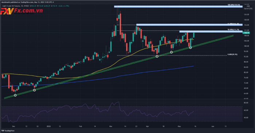The height and width of the screenshot is (133, 255).
Task: Click the 120.00 price axis label
Action: coord(247,20)
